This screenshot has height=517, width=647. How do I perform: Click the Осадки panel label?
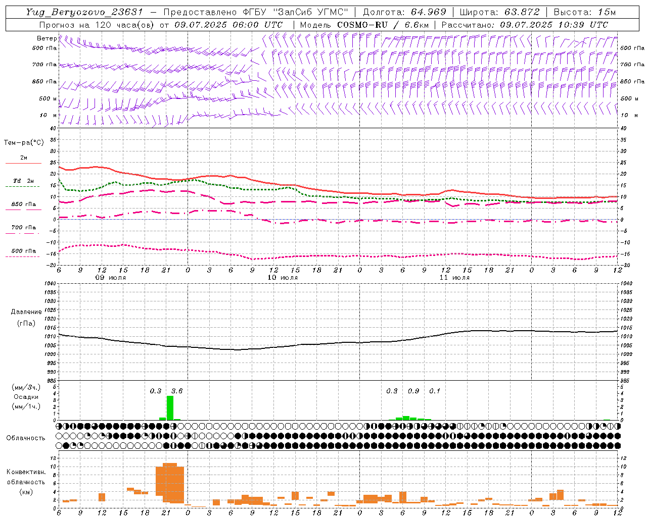[x=26, y=397]
